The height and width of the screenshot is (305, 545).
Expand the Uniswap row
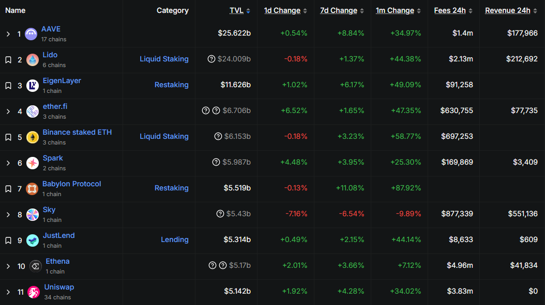[x=8, y=292]
